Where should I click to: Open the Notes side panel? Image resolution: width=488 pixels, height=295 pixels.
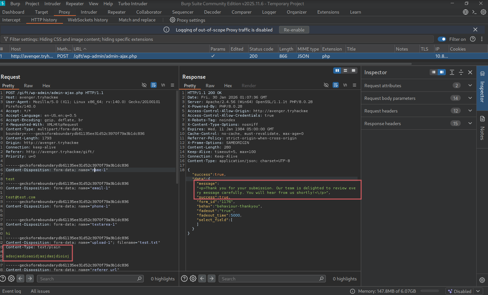click(x=482, y=128)
